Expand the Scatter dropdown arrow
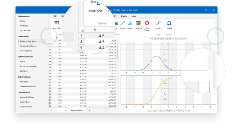The height and width of the screenshot is (128, 233). 122,30
